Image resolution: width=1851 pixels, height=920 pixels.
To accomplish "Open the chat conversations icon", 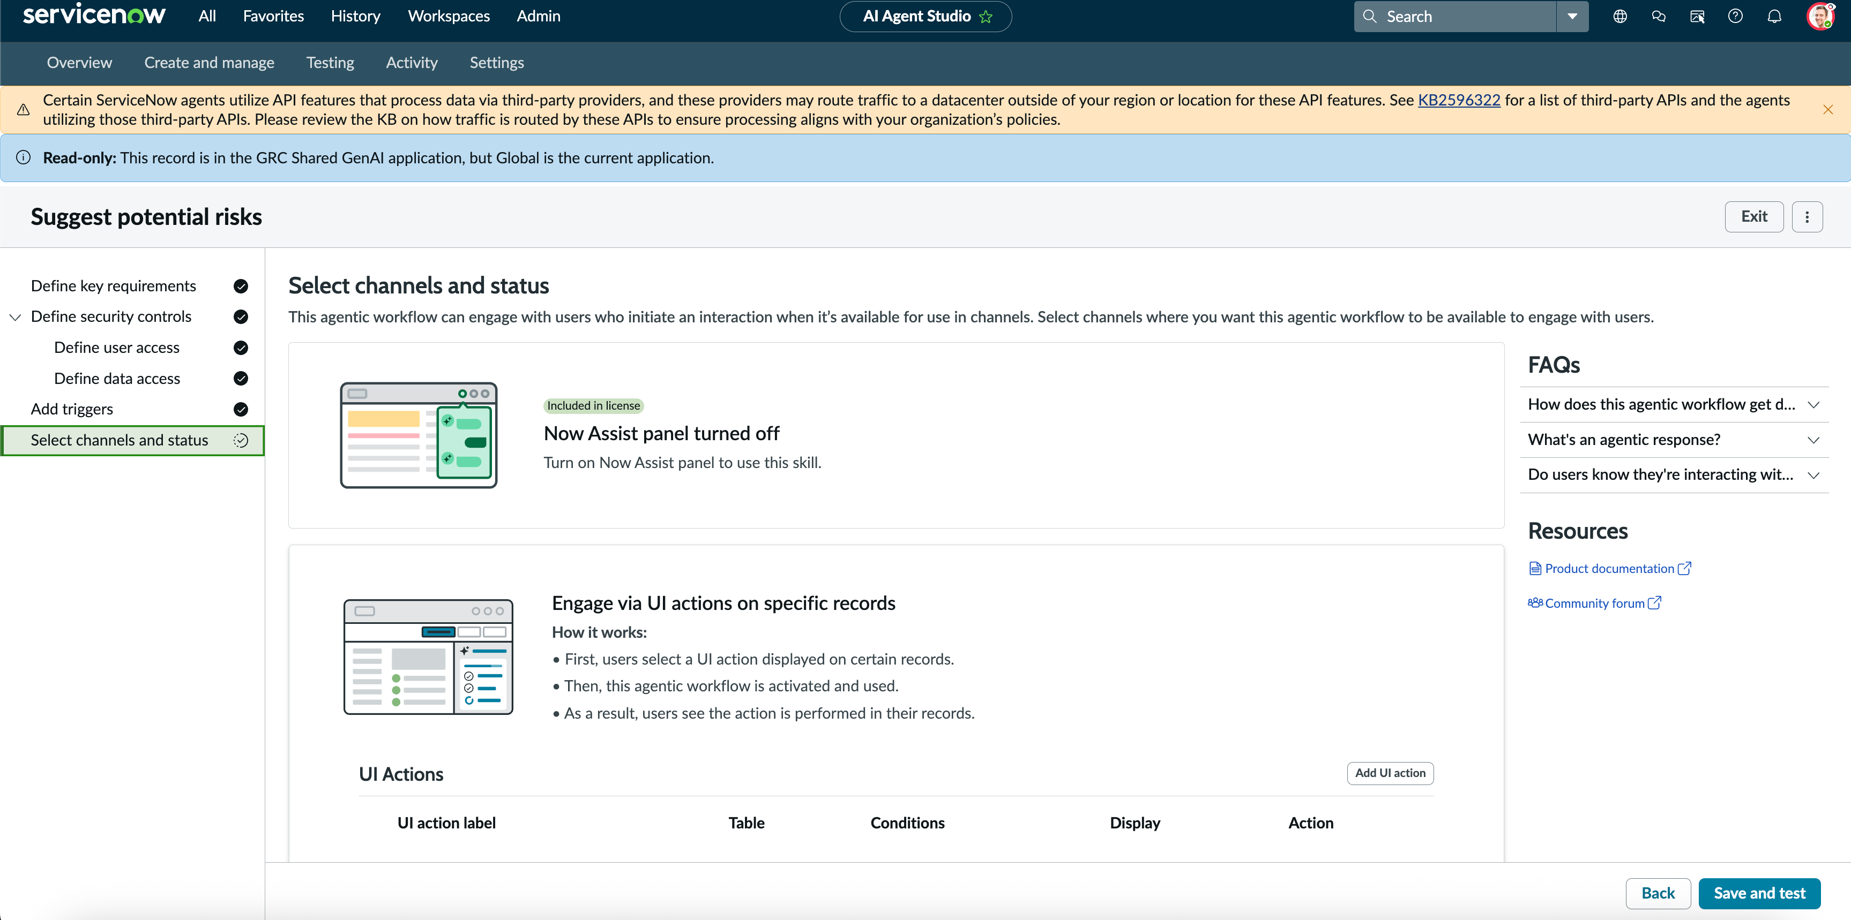I will coord(1659,17).
